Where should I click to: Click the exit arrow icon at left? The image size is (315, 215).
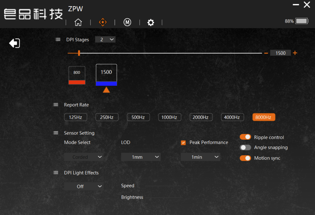point(15,43)
